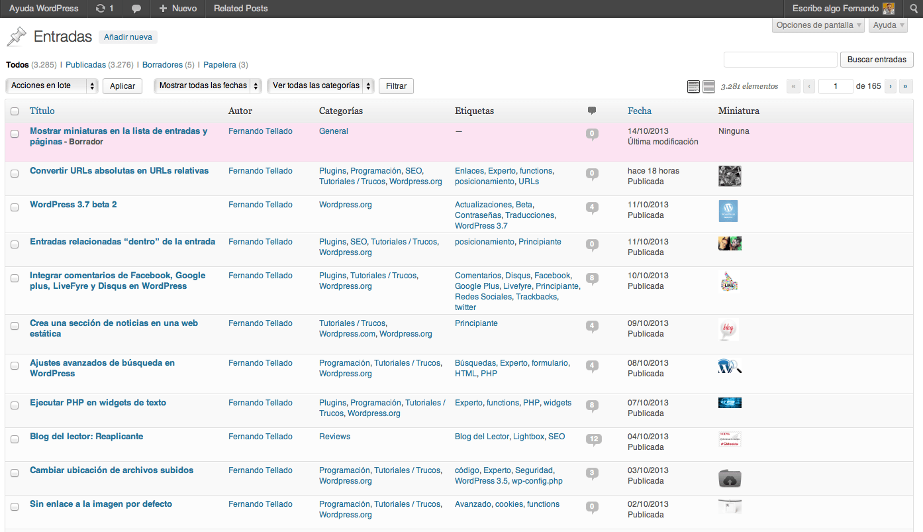Tick the select-all checkbox in table header
Image resolution: width=923 pixels, height=532 pixels.
click(x=15, y=111)
